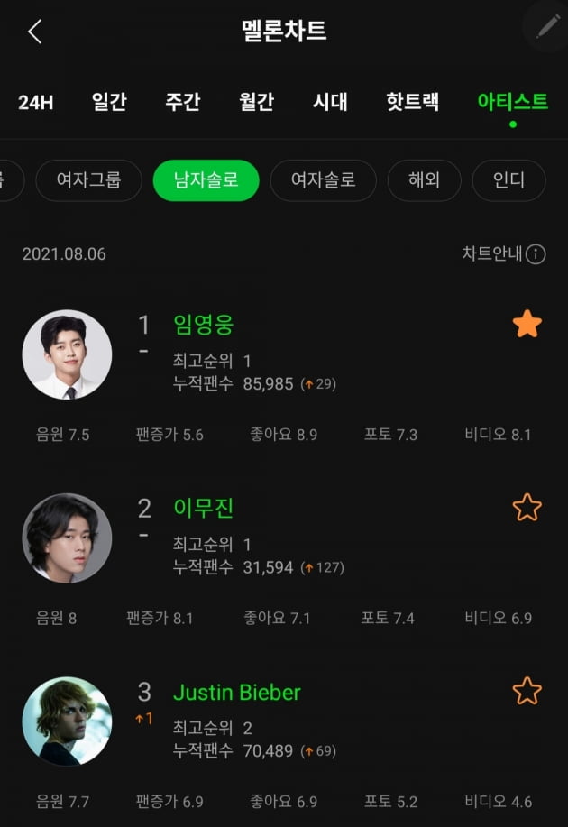
Task: Select the 남자솔로 filter chip
Action: (206, 180)
